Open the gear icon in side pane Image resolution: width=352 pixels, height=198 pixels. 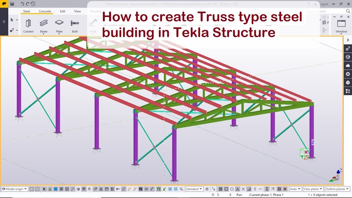pyautogui.click(x=348, y=74)
